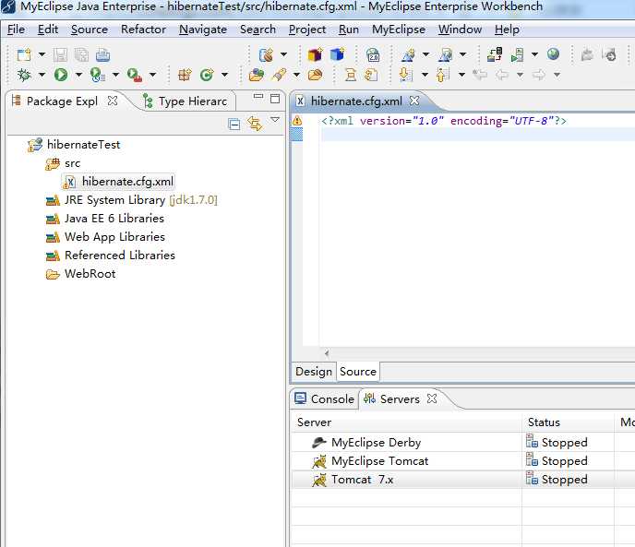The width and height of the screenshot is (635, 547).
Task: Toggle Link with Editor in Package Explorer
Action: pyautogui.click(x=255, y=123)
